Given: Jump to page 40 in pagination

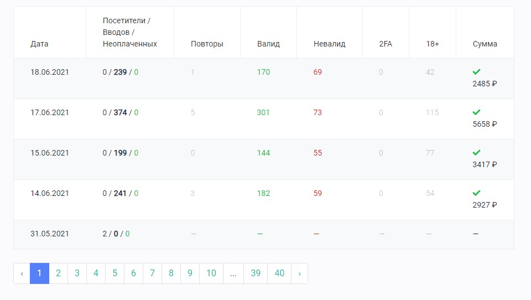Looking at the screenshot, I should [x=279, y=273].
